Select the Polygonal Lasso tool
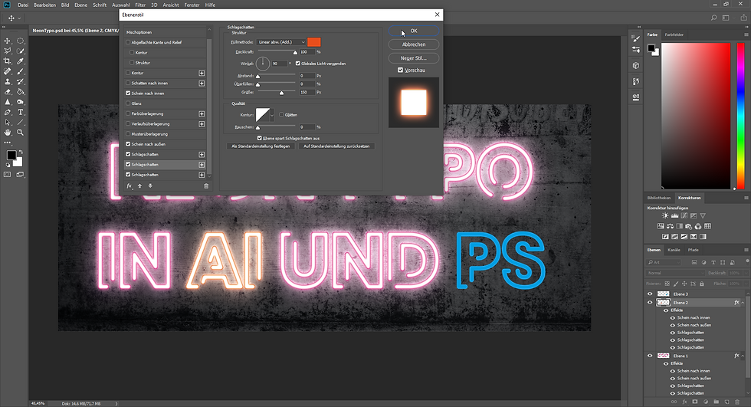This screenshot has height=407, width=751. (7, 51)
